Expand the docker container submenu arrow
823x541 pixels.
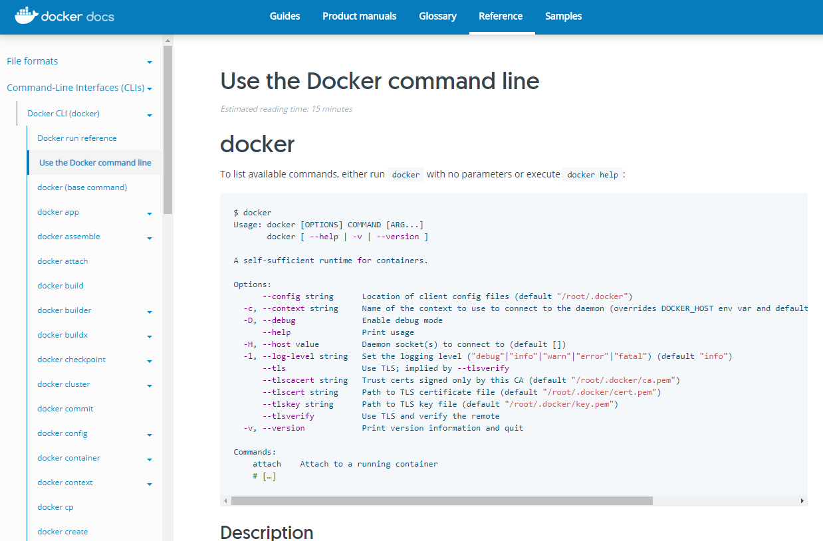(150, 459)
